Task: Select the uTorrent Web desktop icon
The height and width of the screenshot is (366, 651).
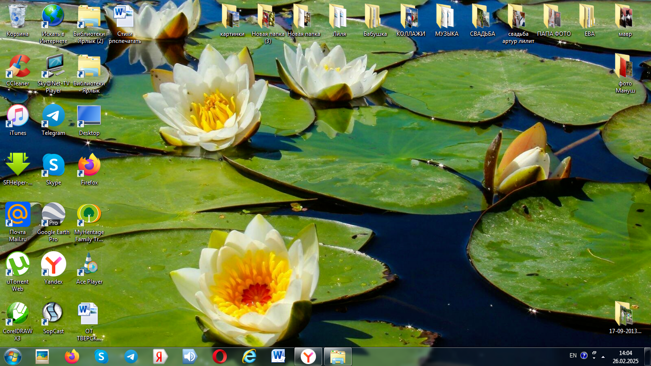Action: coord(18,264)
